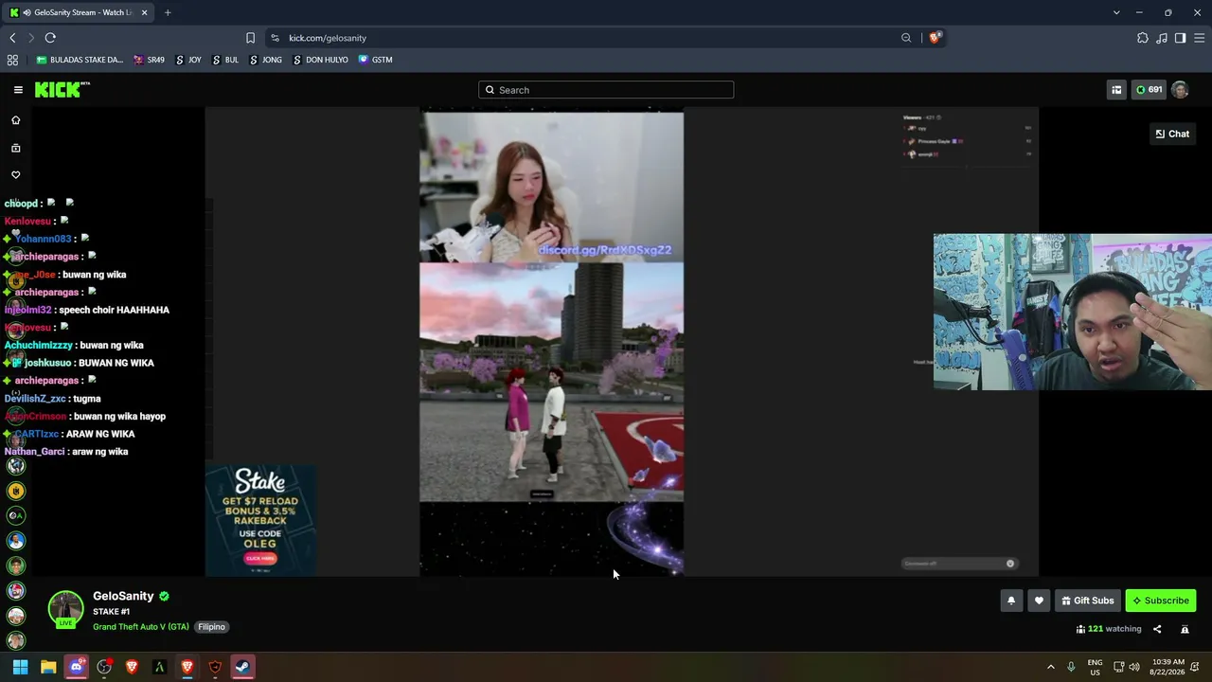Image resolution: width=1212 pixels, height=682 pixels.
Task: Open the BUL bookmark
Action: 225,60
